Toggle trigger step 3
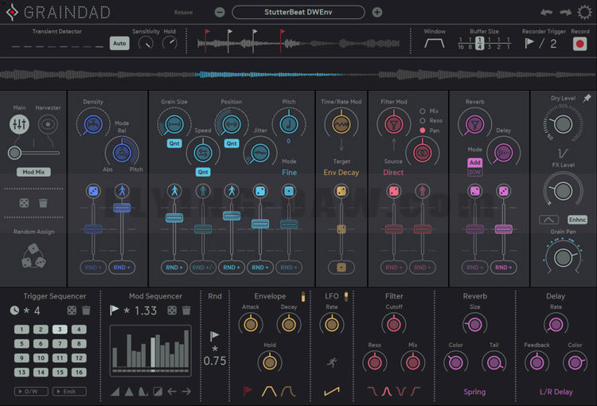Image resolution: width=597 pixels, height=406 pixels. pyautogui.click(x=60, y=330)
